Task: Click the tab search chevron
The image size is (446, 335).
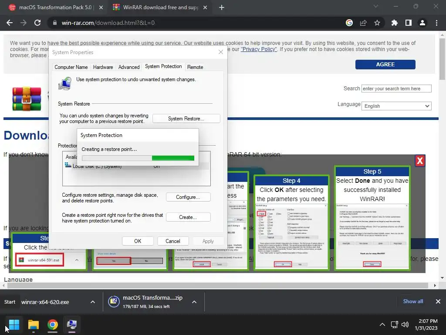Action: pyautogui.click(x=376, y=6)
